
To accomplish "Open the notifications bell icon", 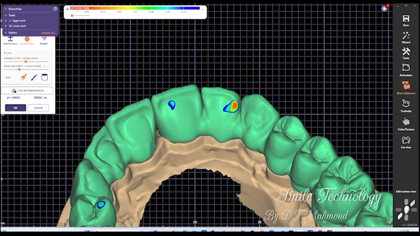I will [384, 9].
